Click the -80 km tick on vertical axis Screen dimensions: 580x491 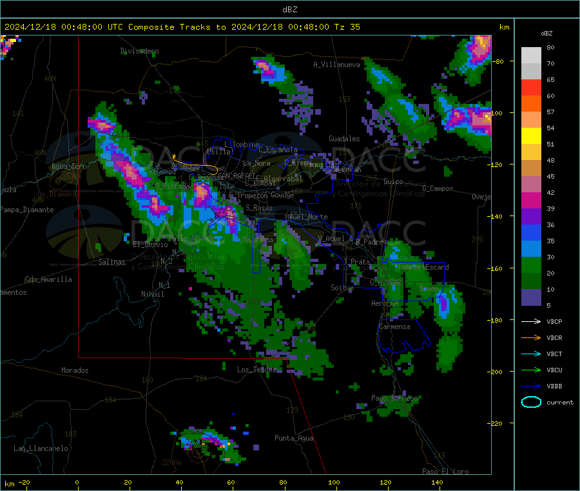[x=498, y=61]
